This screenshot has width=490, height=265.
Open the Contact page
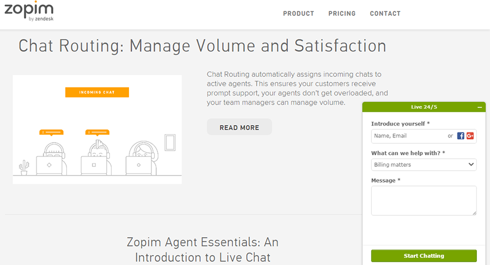[385, 14]
